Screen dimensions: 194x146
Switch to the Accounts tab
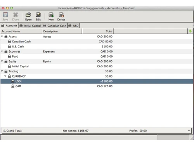[x=9, y=26]
